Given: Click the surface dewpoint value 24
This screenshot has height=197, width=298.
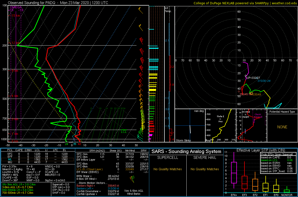Looking at the screenshot, I should 66,144.
